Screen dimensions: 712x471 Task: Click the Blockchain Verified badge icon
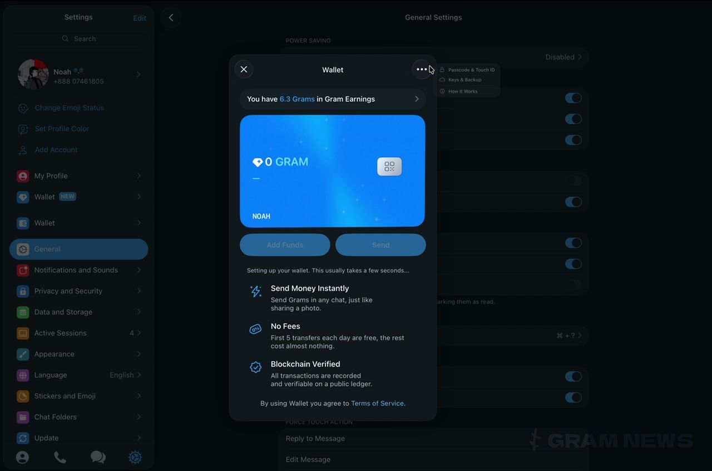256,367
